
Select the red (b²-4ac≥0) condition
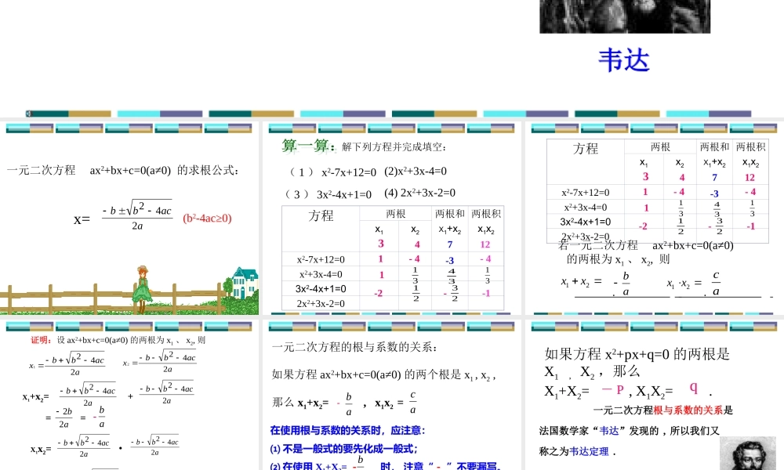click(207, 219)
